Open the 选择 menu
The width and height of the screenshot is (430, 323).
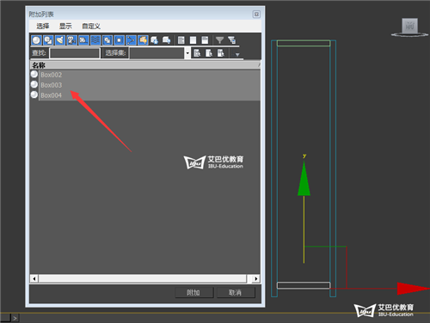[43, 26]
